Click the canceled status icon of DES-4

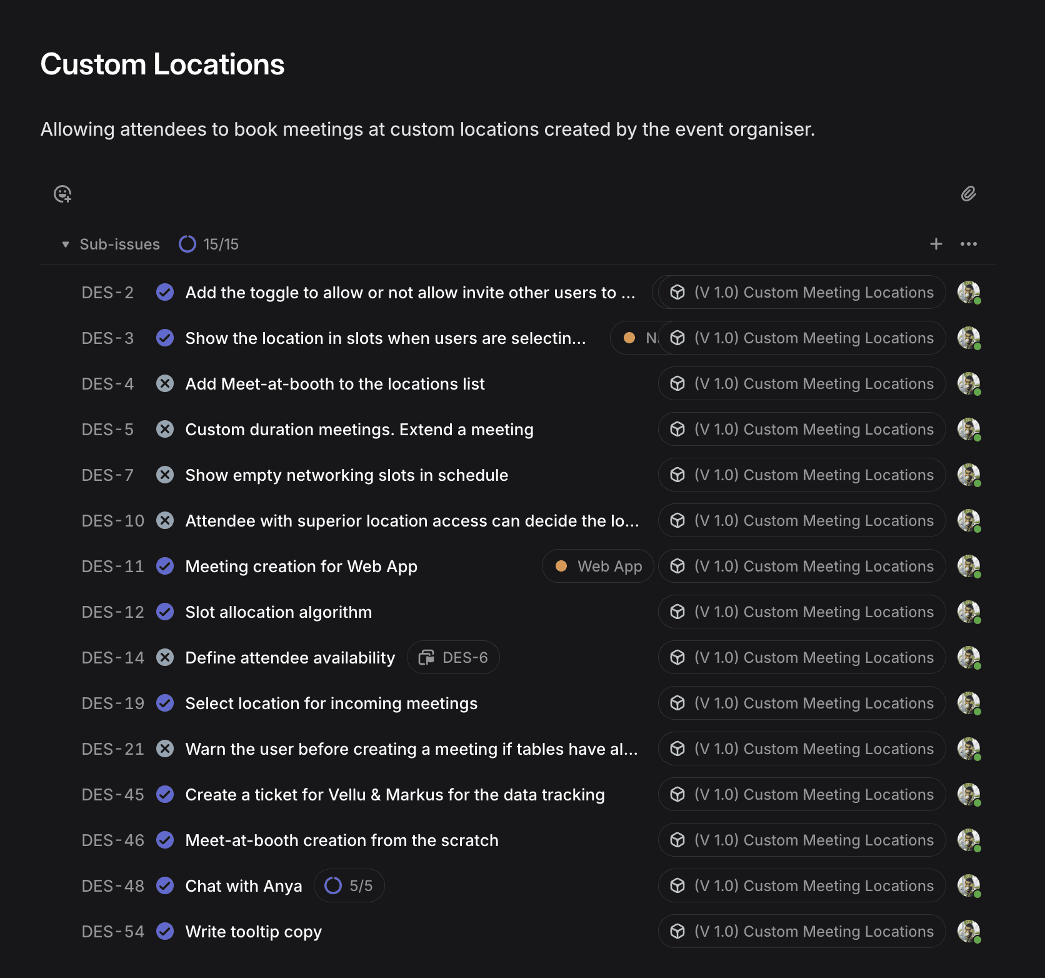tap(165, 383)
